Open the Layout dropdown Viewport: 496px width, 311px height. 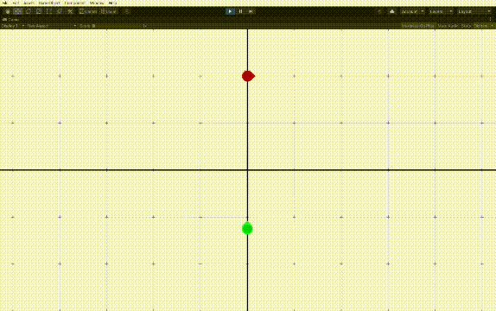coord(474,11)
